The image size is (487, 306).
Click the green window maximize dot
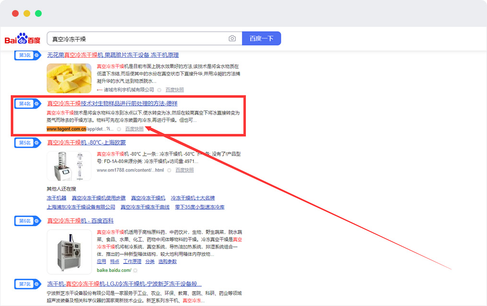(x=38, y=13)
